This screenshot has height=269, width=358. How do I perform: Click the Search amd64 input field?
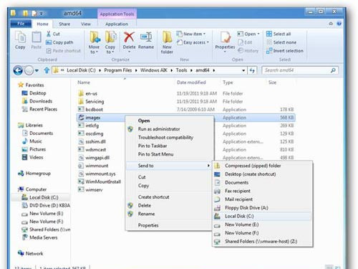tap(299, 70)
